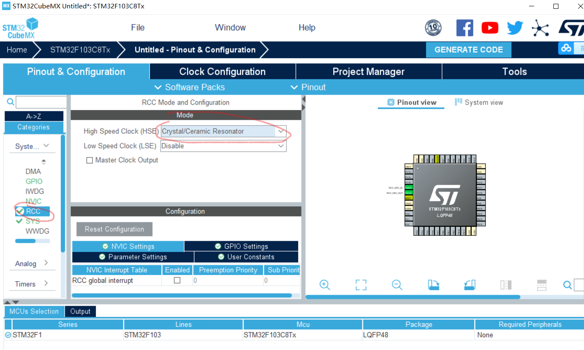Viewport: 584px width, 350px height.
Task: Rotate the chip view clockwise
Action: coord(433,285)
